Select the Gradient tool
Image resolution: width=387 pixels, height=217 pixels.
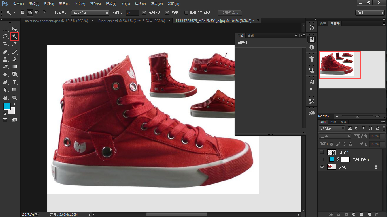point(14,67)
